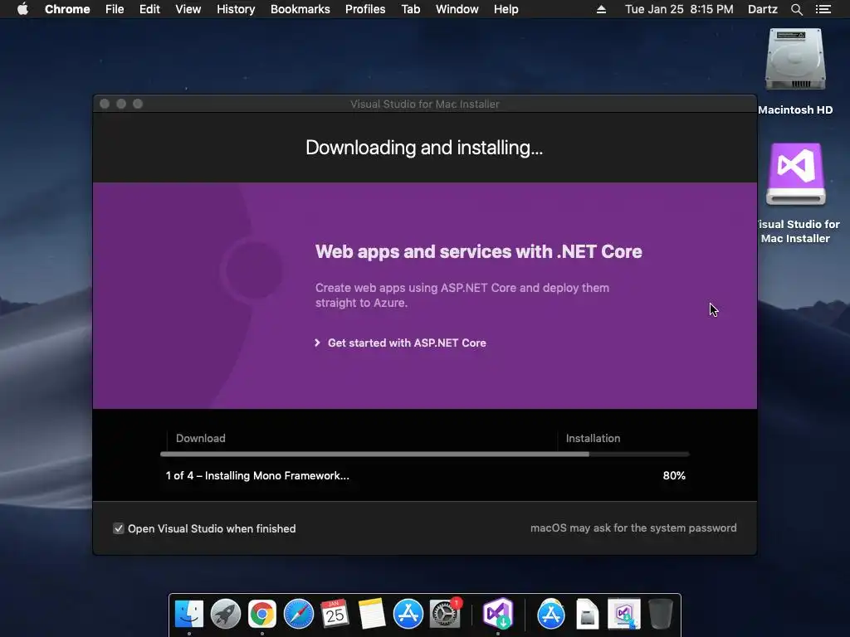Expand Get started with ASP.NET Core chevron

[x=317, y=343]
